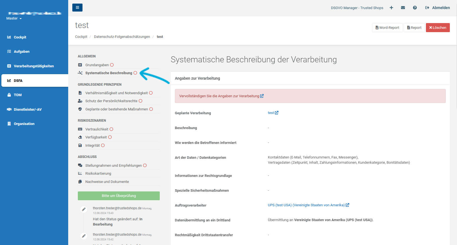Go to Verarbeitungstätigkeiten section
Viewport: 457px width, 245px height.
(x=34, y=66)
